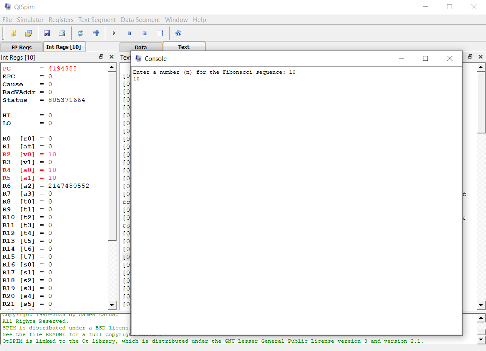Open the Text Segment menu
This screenshot has height=351, width=486.
(x=97, y=20)
